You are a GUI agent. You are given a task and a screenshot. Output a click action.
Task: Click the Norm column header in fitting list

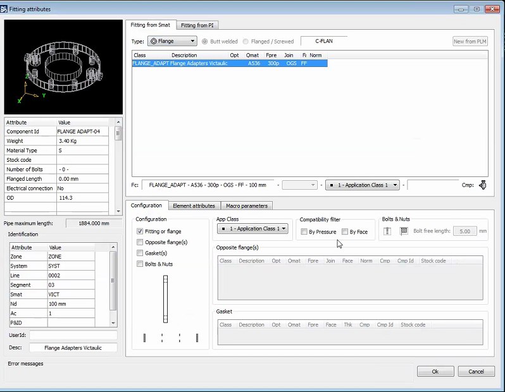[316, 55]
